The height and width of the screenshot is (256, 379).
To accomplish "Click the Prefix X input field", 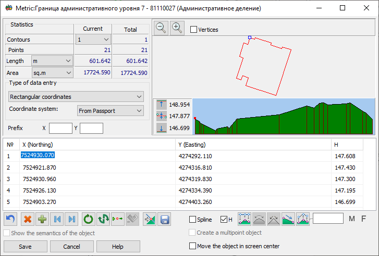I will click(60, 128).
